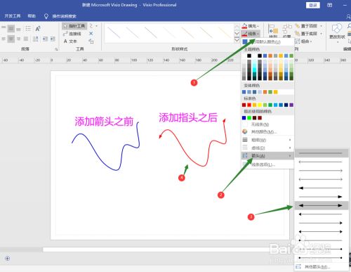Select the 指针工具 pointer tool

pyautogui.click(x=74, y=26)
